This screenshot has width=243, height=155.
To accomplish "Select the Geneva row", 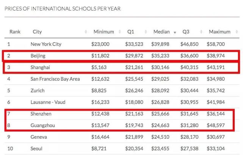I will point(122,137).
